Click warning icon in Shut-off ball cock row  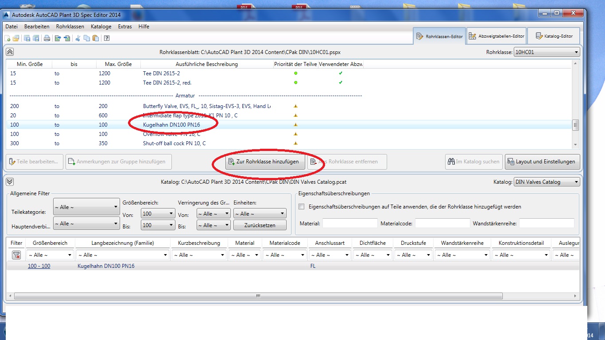295,143
